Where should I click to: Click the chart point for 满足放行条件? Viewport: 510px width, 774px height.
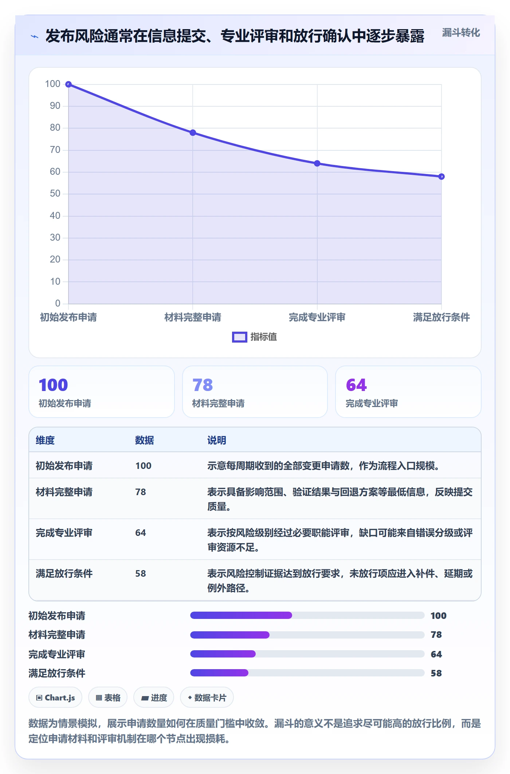point(441,177)
